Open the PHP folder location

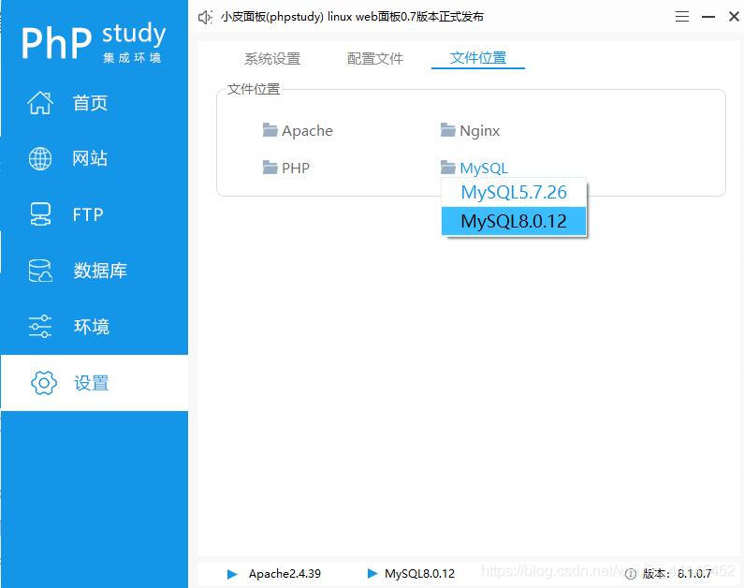coord(285,169)
